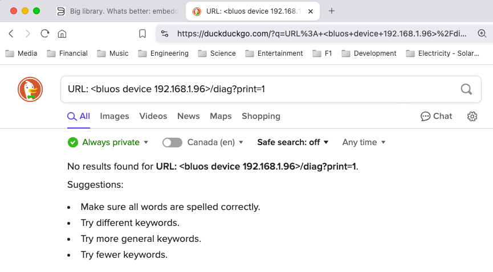The height and width of the screenshot is (272, 493).
Task: Go to browser home page icon
Action: coord(62,34)
